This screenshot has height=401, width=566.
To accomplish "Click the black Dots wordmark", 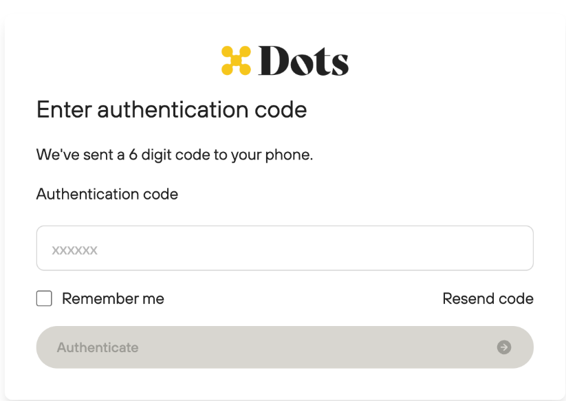I will (303, 61).
